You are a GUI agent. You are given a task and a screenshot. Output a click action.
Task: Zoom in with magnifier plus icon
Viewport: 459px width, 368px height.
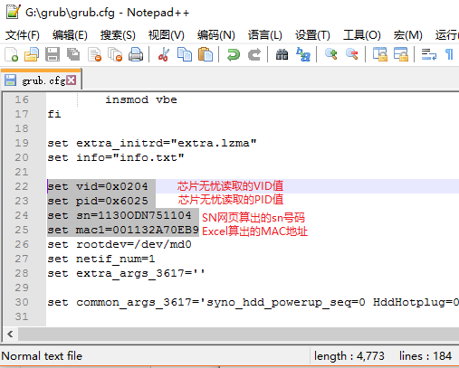pyautogui.click(x=331, y=54)
